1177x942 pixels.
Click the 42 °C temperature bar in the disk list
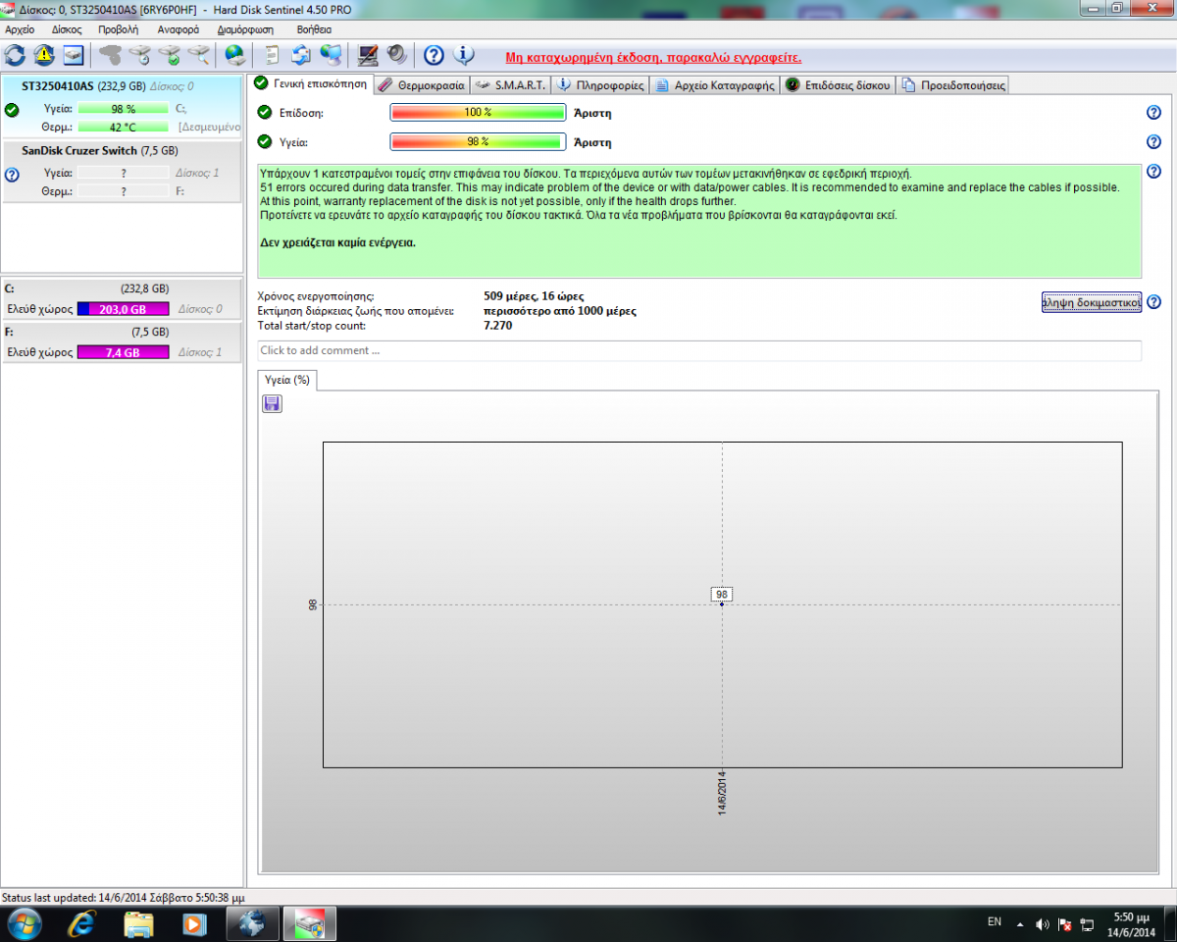(x=123, y=128)
